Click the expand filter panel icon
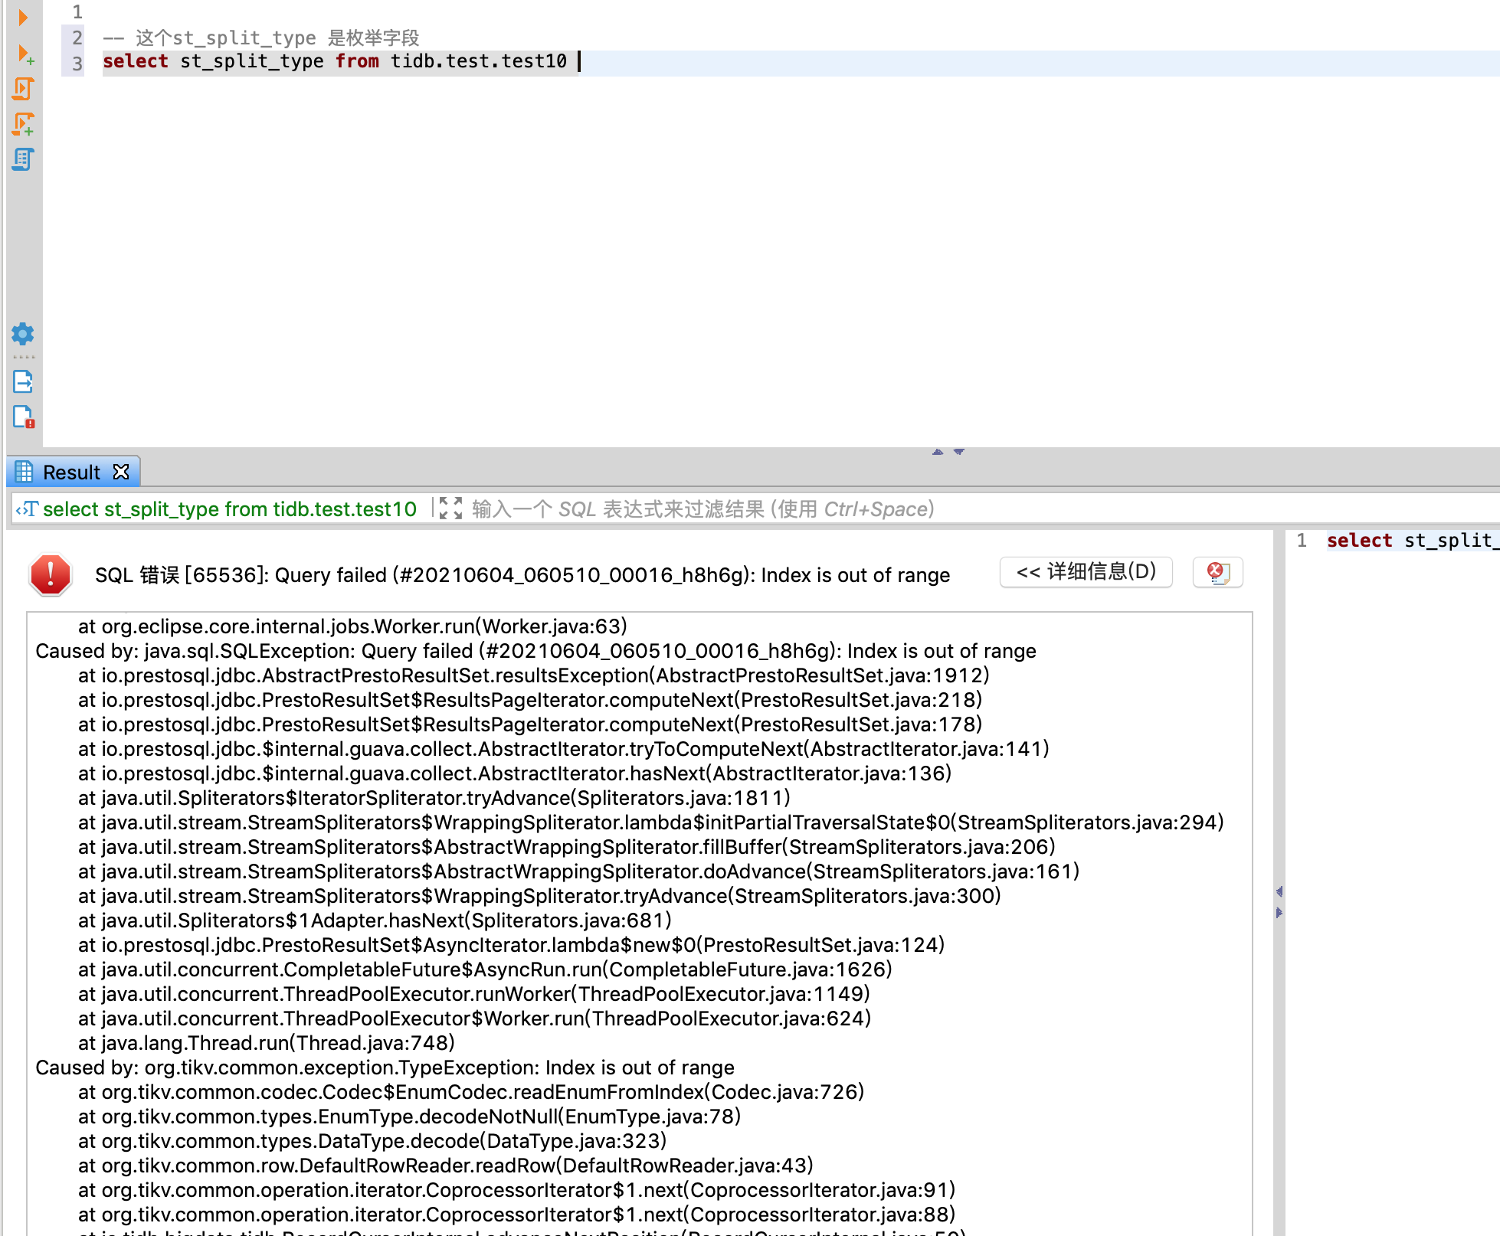This screenshot has width=1500, height=1236. coord(450,508)
